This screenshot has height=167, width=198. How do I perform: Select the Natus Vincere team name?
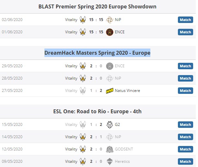127,91
